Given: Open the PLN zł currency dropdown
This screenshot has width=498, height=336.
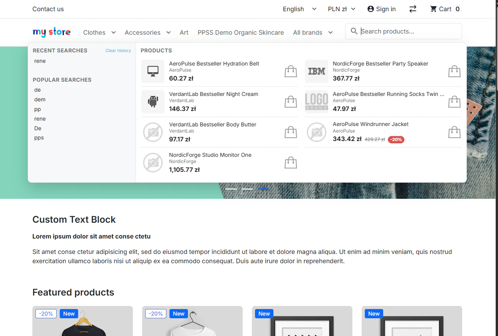Looking at the screenshot, I should [x=342, y=9].
